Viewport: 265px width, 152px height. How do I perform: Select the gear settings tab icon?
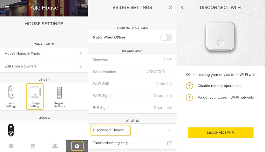[77, 146]
